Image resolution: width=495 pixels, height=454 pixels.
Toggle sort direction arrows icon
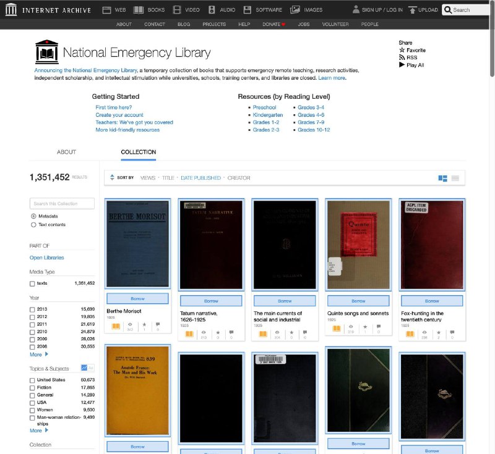(112, 178)
